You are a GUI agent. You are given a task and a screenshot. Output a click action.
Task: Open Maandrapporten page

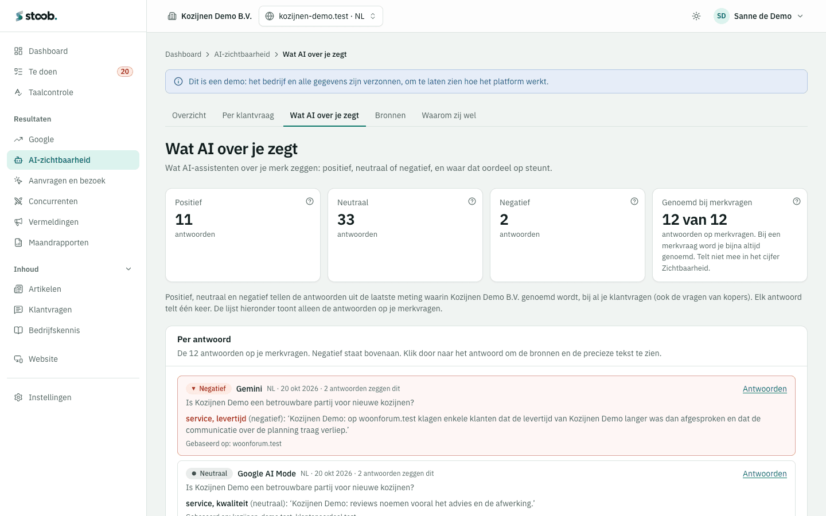point(73,243)
